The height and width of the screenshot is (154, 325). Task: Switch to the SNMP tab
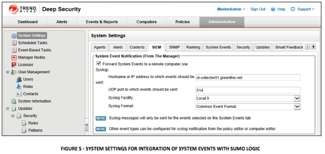(174, 47)
